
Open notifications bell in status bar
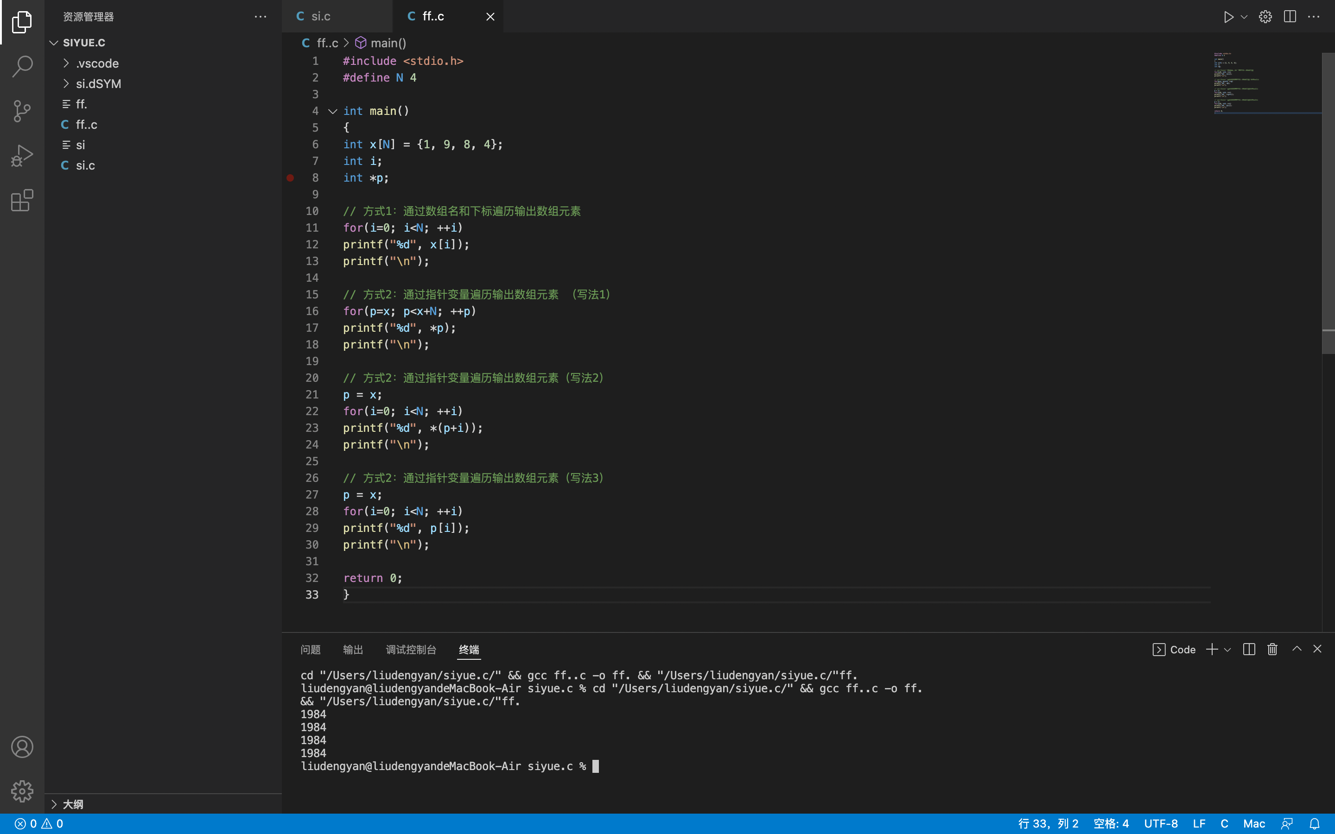1315,823
